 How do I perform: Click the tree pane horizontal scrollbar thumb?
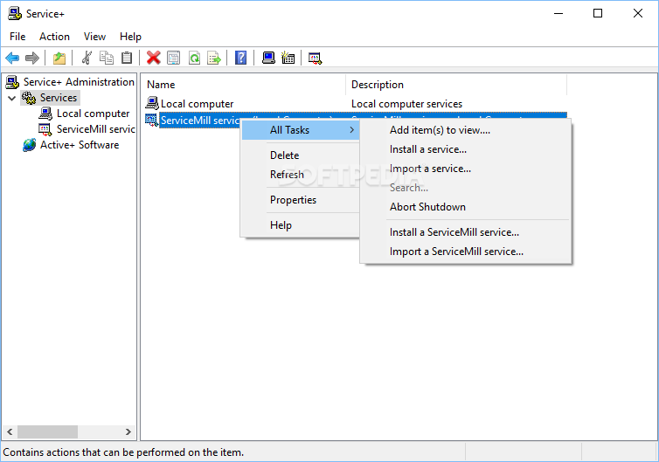click(x=47, y=431)
